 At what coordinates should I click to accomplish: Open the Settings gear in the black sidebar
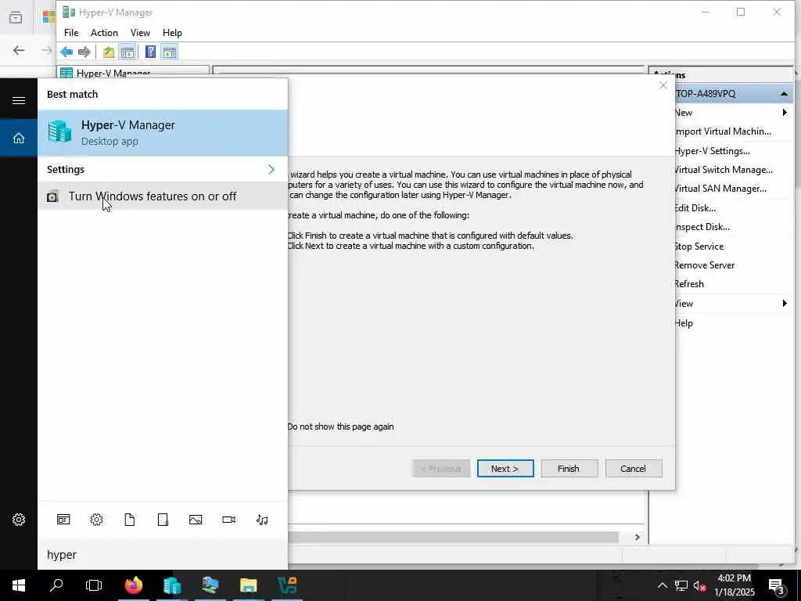click(x=19, y=520)
